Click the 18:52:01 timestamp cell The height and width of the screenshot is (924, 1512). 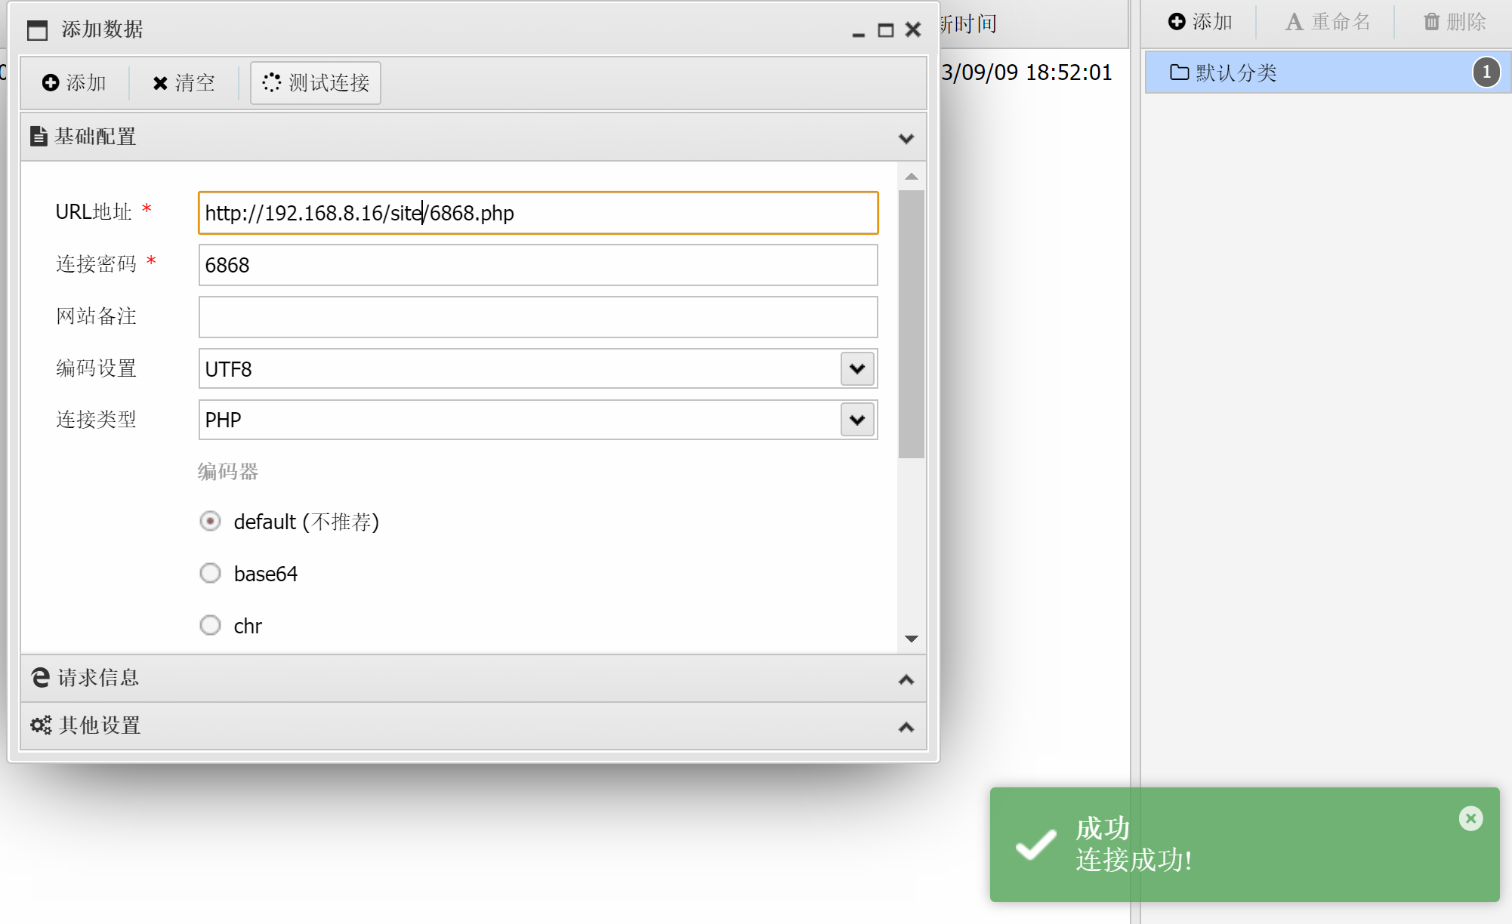click(x=1026, y=72)
